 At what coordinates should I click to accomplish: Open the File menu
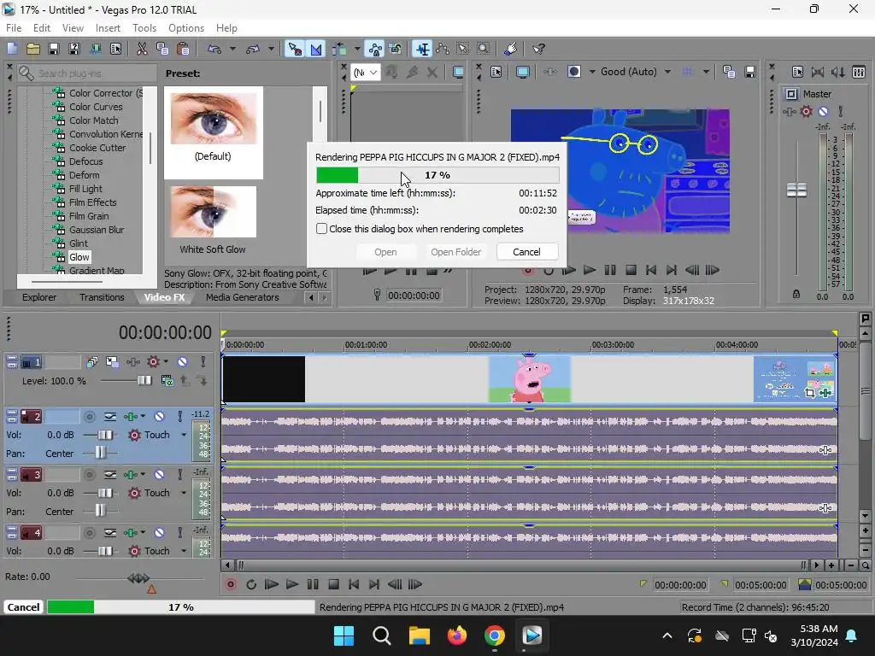[14, 28]
